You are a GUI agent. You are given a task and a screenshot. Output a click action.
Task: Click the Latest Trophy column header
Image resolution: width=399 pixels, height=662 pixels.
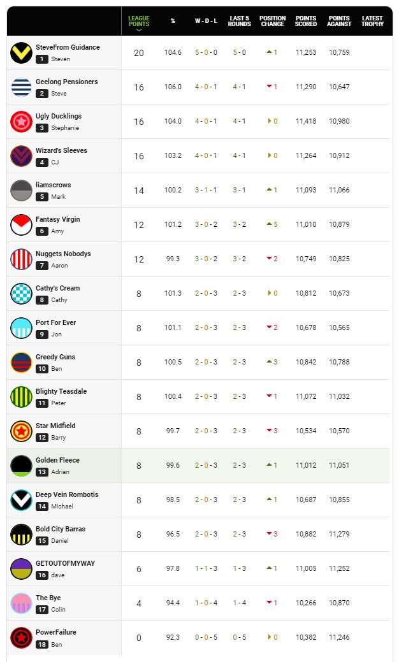(x=372, y=21)
